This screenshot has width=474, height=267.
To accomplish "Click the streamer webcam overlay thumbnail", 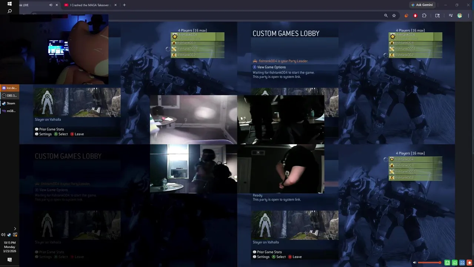I will pos(54,49).
